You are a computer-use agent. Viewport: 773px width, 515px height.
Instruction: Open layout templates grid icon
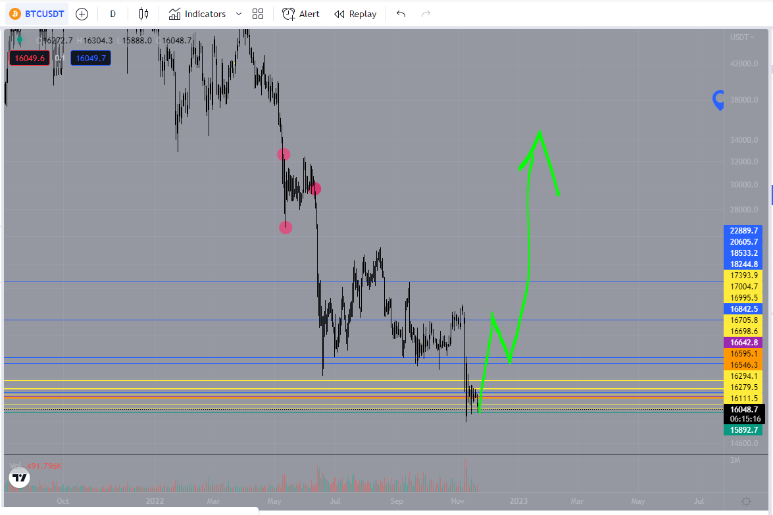[258, 14]
